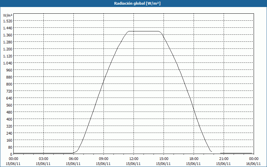The width and height of the screenshot is (267, 167).
Task: Click the 'W/m²' unit label on y-axis
Action: 8,15
